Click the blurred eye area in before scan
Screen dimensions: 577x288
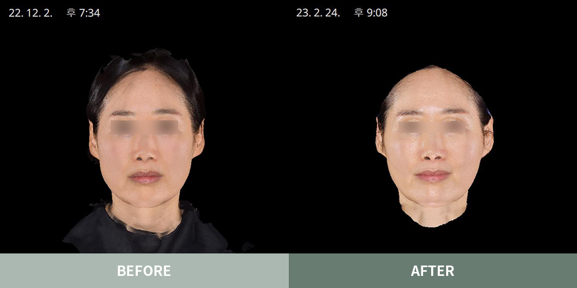tap(145, 127)
